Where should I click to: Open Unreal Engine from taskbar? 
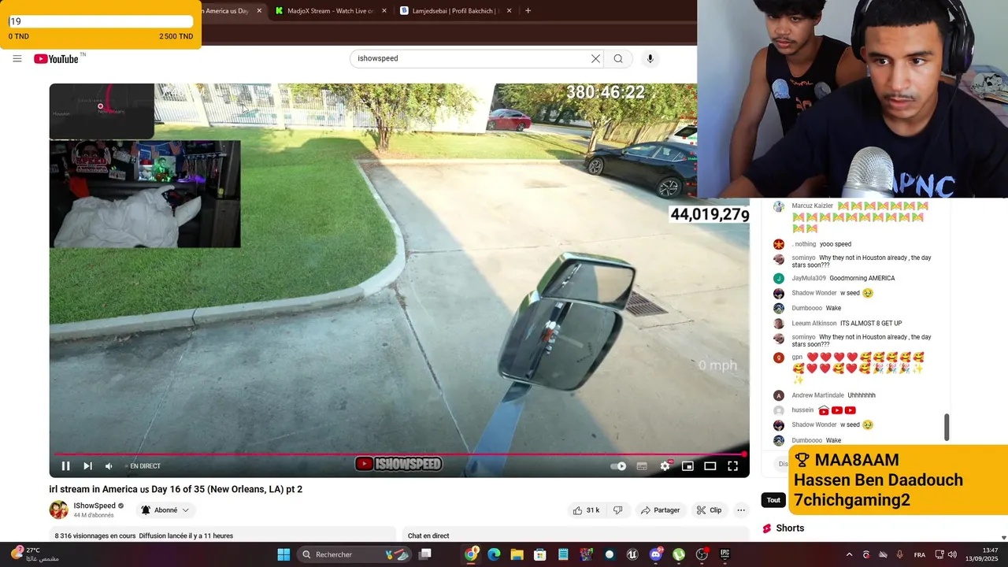click(x=632, y=554)
